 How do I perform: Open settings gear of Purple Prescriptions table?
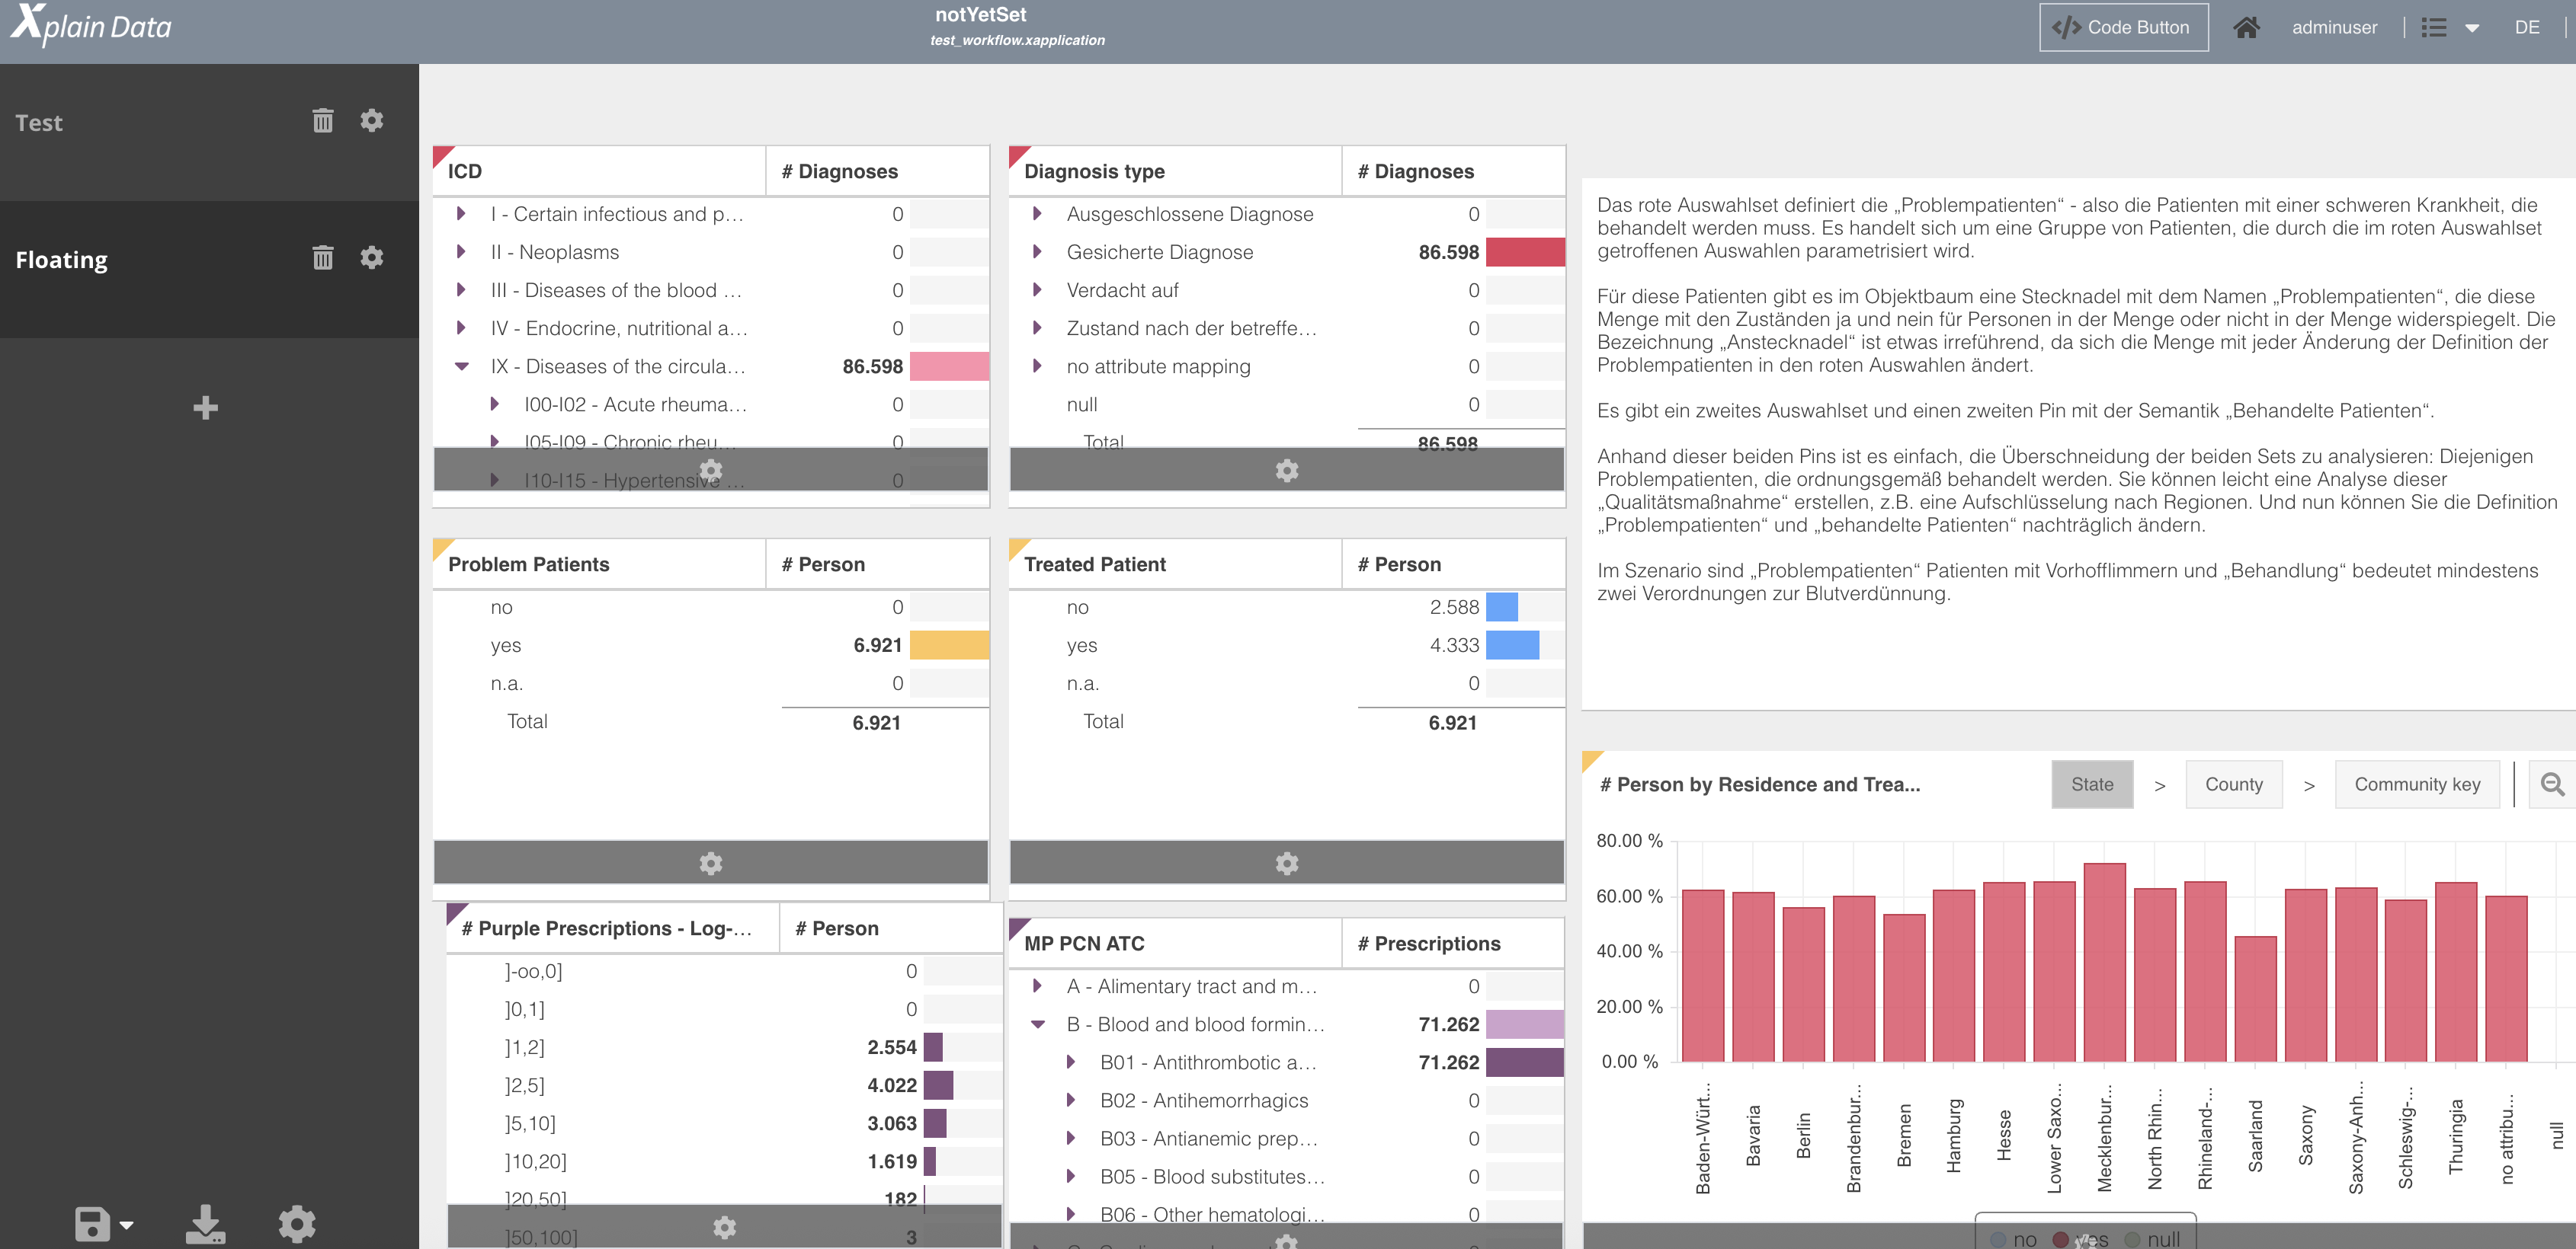tap(725, 1227)
